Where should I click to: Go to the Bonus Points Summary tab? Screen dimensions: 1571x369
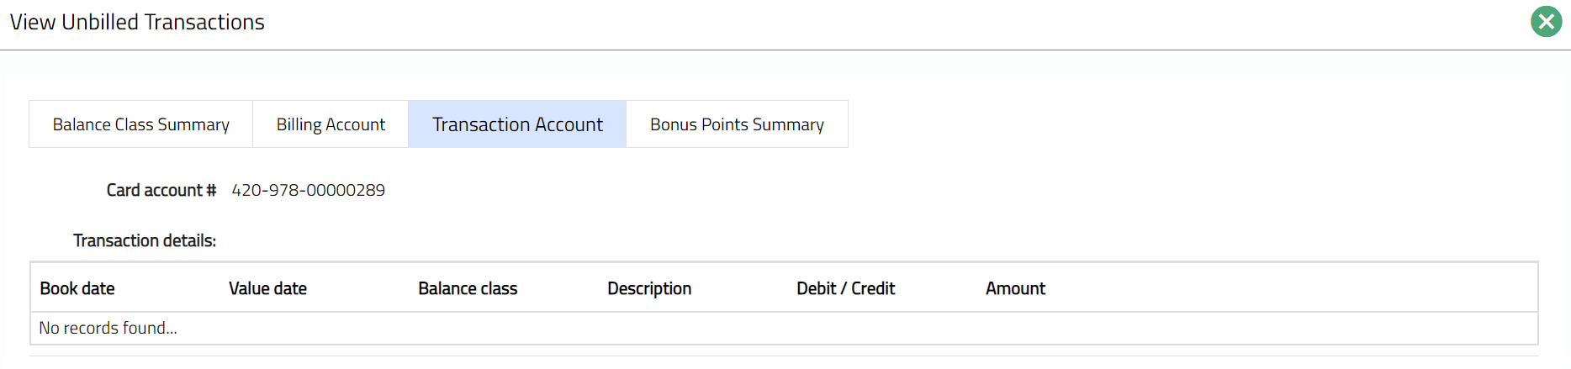coord(737,124)
